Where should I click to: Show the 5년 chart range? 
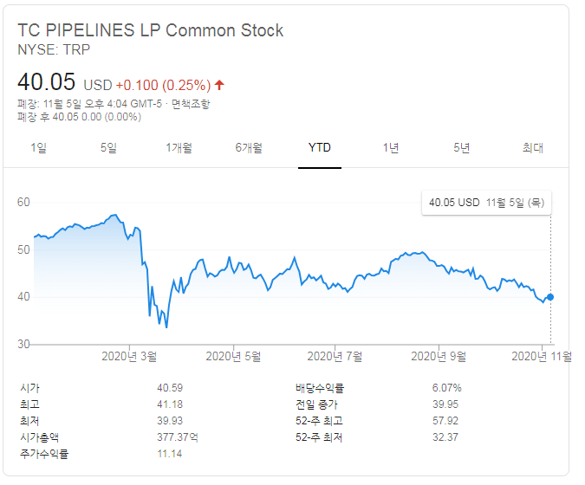pos(462,148)
